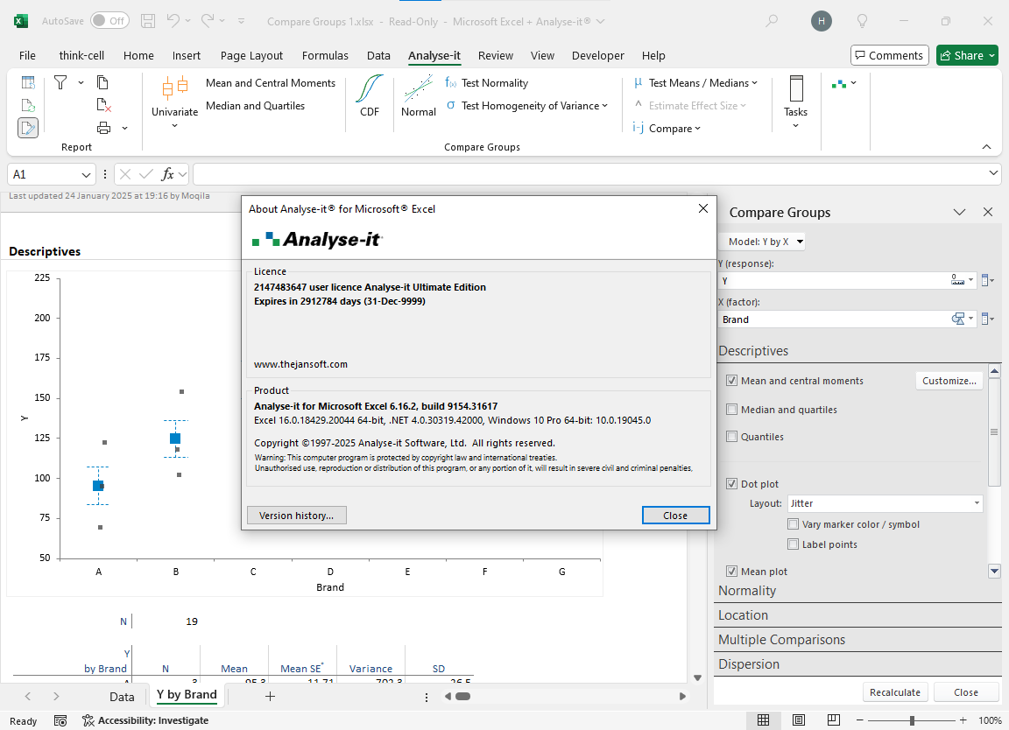Switch to the Data sheet tab
The width and height of the screenshot is (1009, 730).
click(x=122, y=697)
